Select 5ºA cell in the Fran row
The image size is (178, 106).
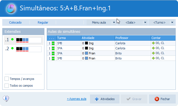(69, 53)
